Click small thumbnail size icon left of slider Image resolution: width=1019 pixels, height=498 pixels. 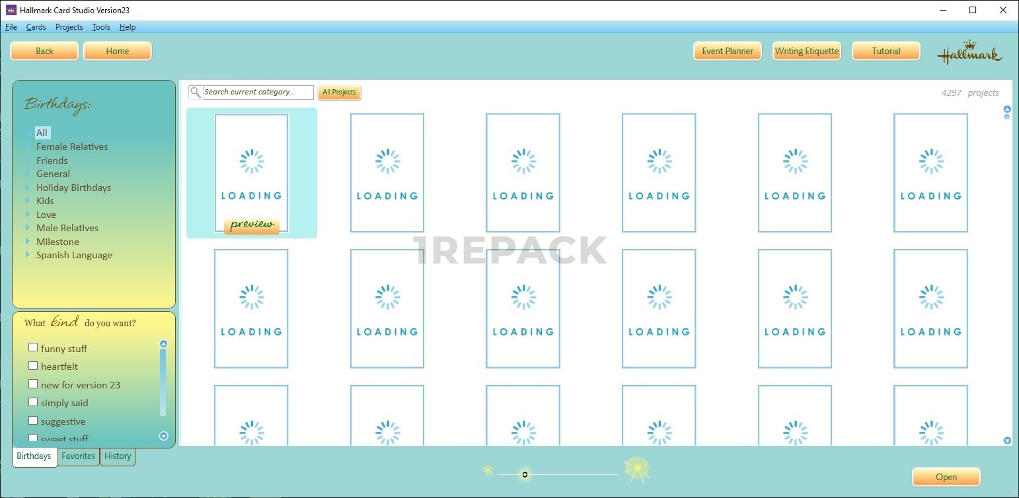[488, 470]
